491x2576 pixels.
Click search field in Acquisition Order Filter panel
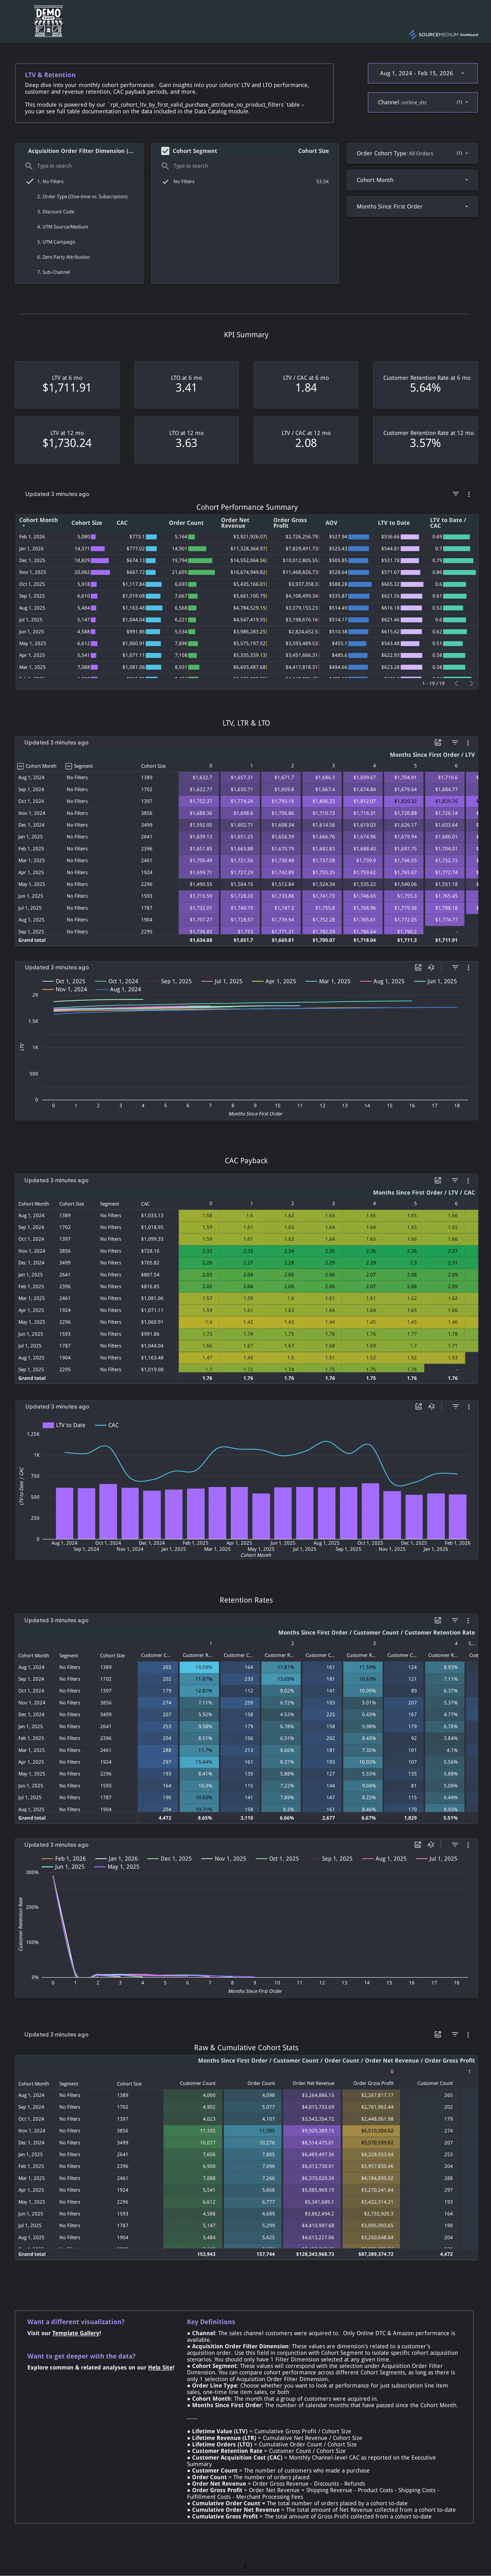[x=80, y=166]
